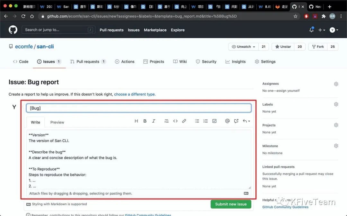This screenshot has width=347, height=216.
Task: Follow the 'choose a different type' link
Action: (x=135, y=94)
